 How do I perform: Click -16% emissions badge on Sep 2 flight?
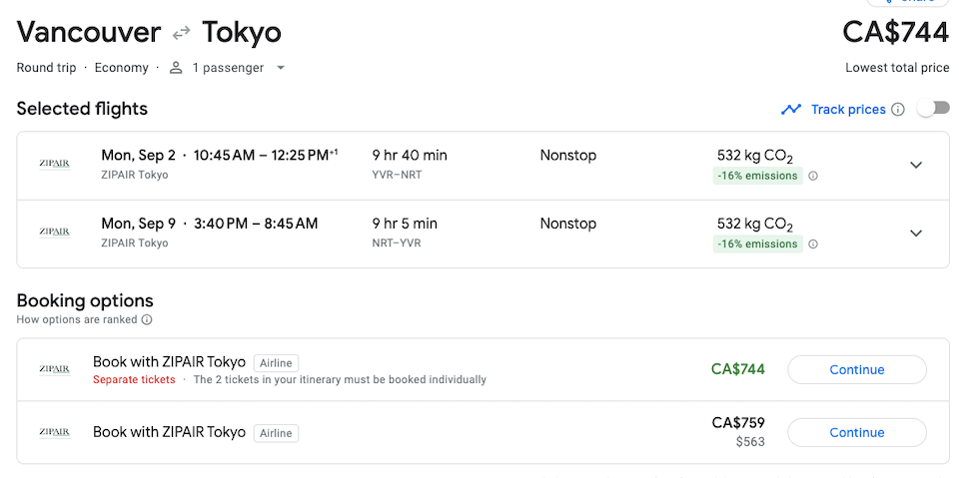[x=758, y=176]
